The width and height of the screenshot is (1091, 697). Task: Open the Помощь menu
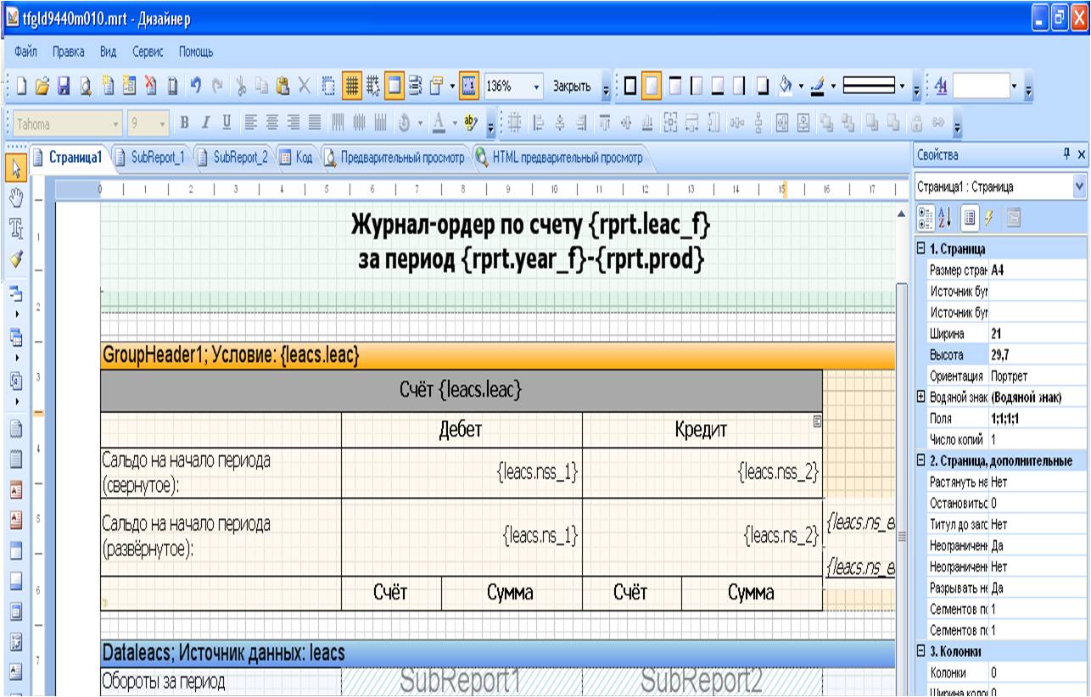[196, 52]
